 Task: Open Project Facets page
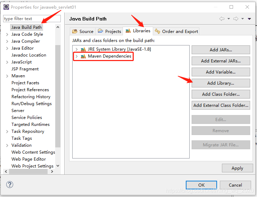click(x=25, y=83)
